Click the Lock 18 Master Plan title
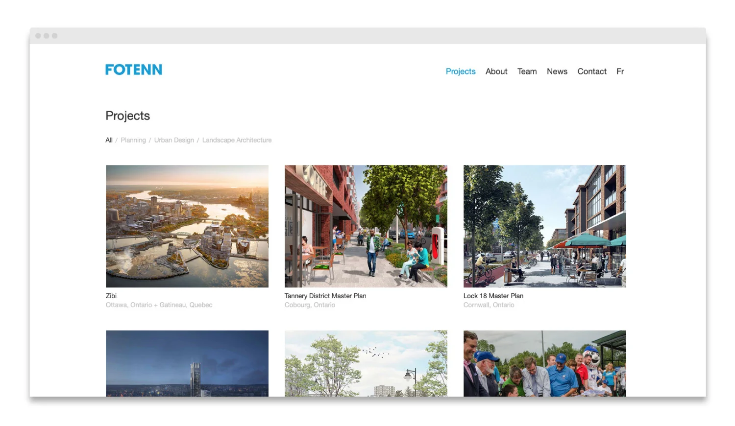Viewport: 735px width, 426px height. (493, 296)
